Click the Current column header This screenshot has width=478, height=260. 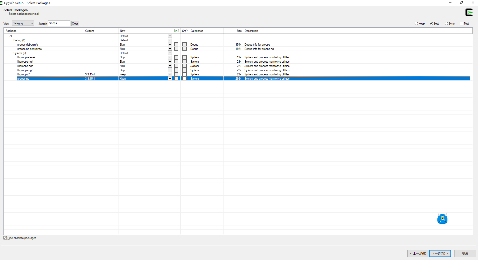[101, 31]
